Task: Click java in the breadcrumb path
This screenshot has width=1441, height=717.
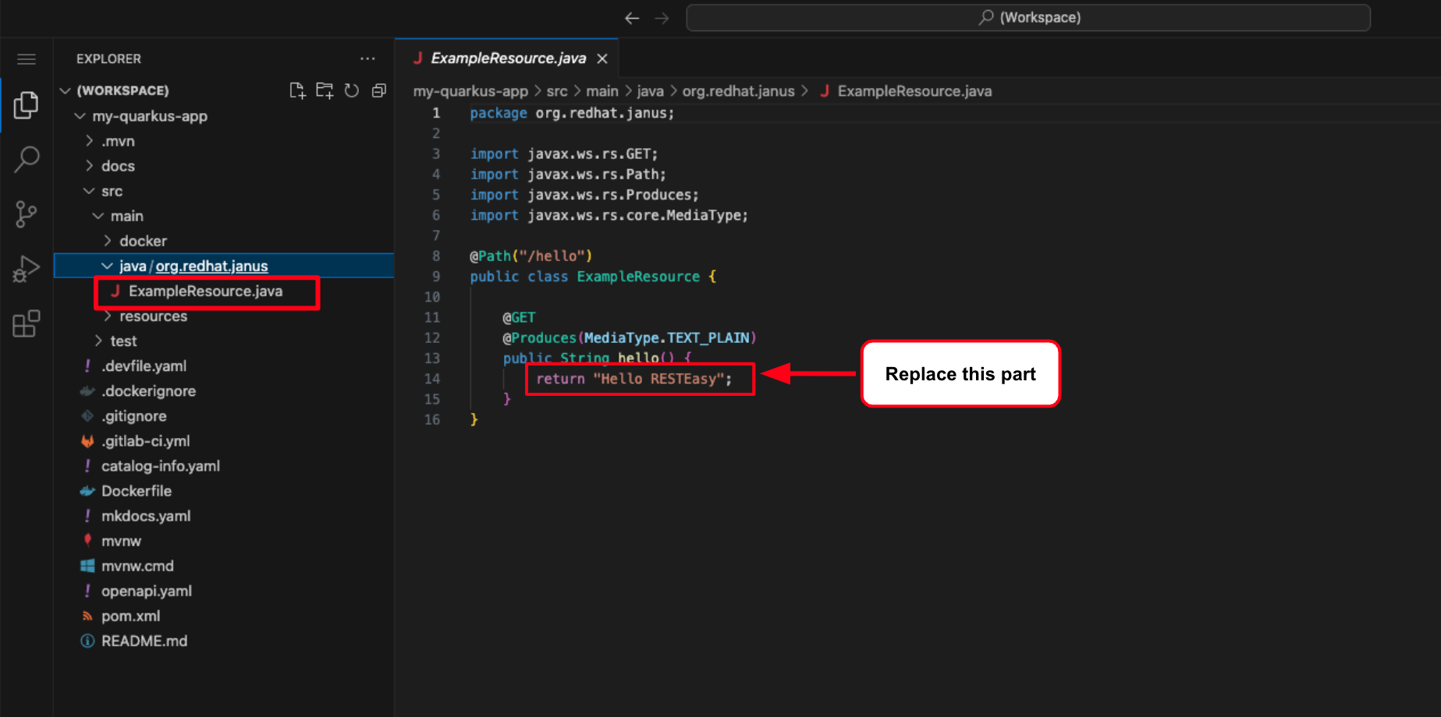Action: point(651,91)
